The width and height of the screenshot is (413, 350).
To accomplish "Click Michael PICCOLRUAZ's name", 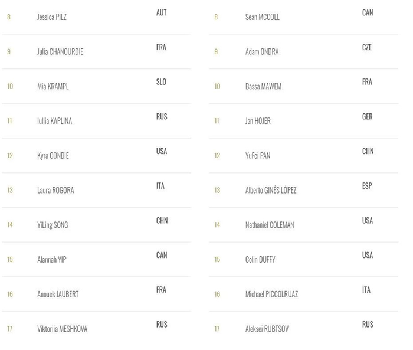I will (271, 294).
